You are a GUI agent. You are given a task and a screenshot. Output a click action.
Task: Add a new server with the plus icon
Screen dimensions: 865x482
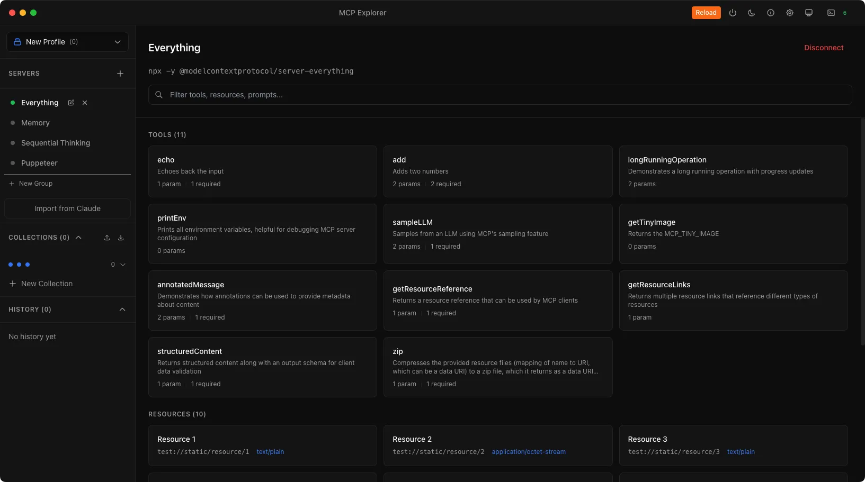click(x=120, y=74)
